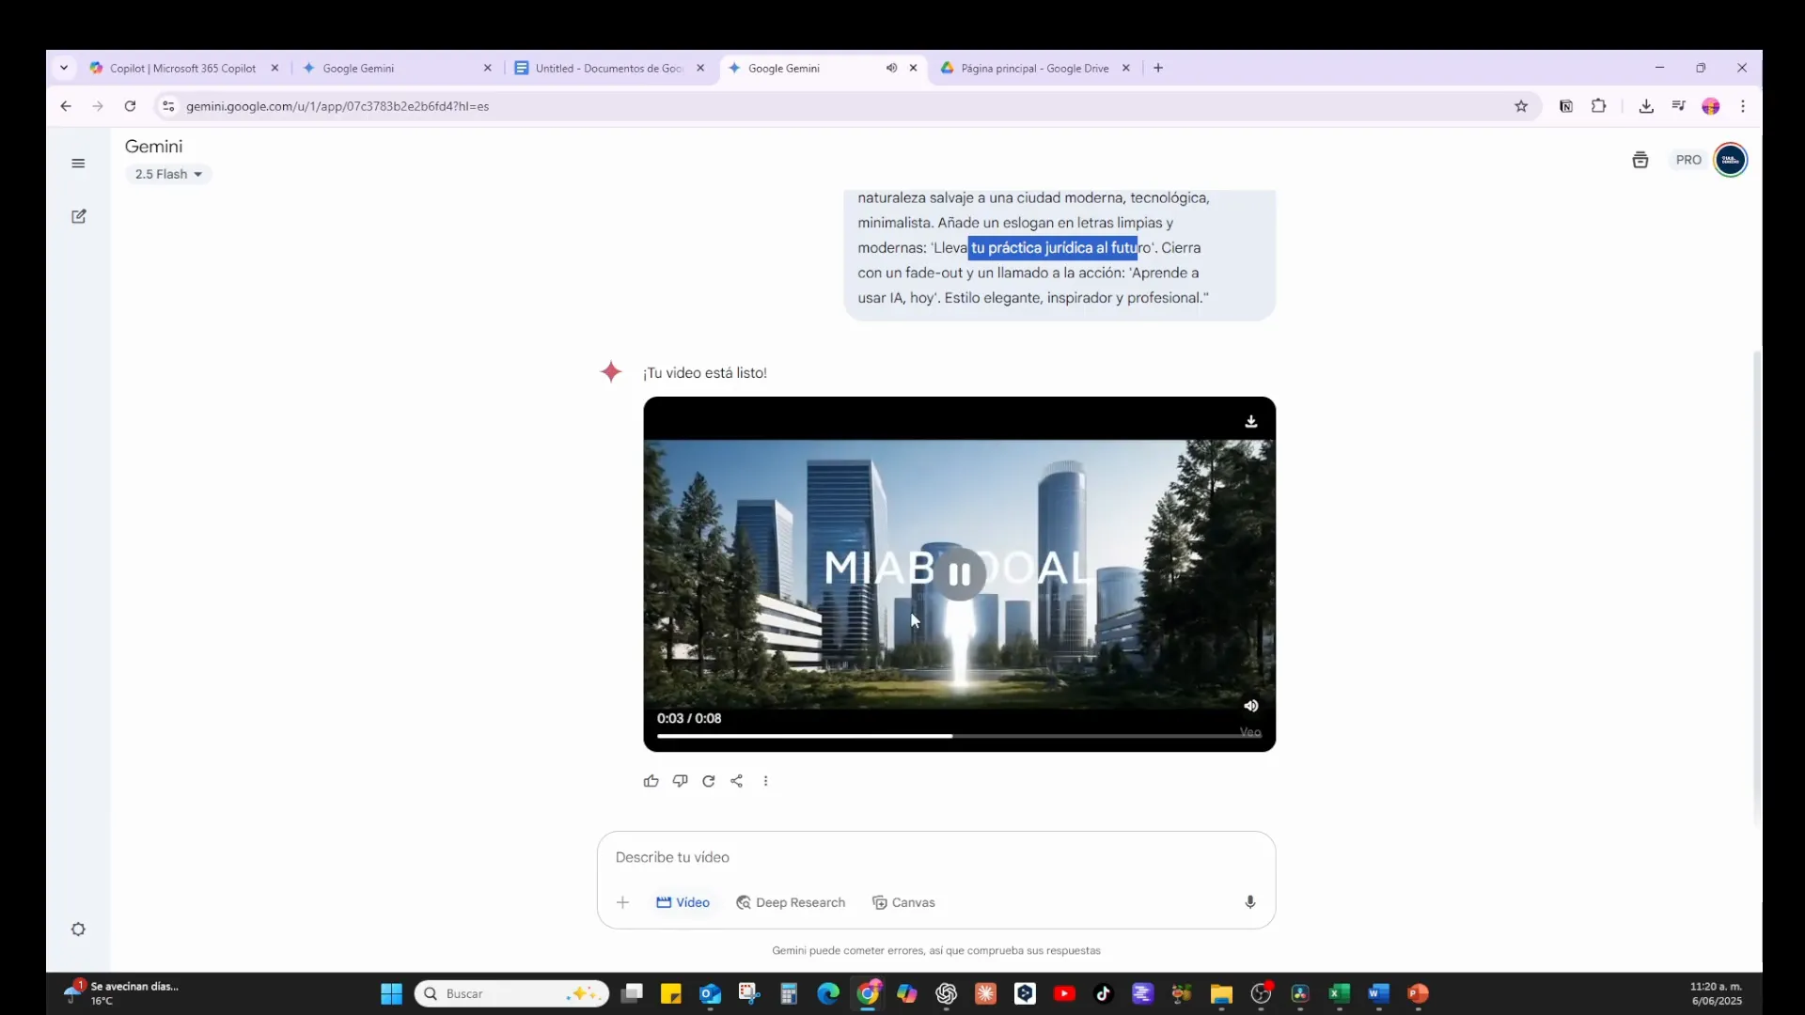
Task: Give thumbs up to the video response
Action: (651, 781)
